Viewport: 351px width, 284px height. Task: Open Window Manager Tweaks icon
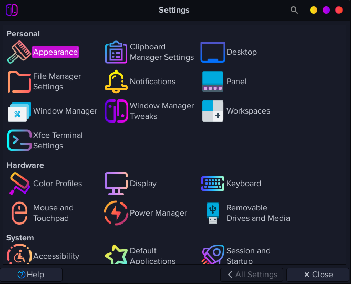coord(116,111)
